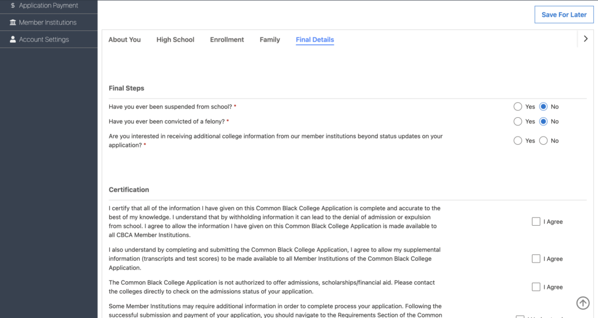Click the Save For Later button

click(x=564, y=15)
